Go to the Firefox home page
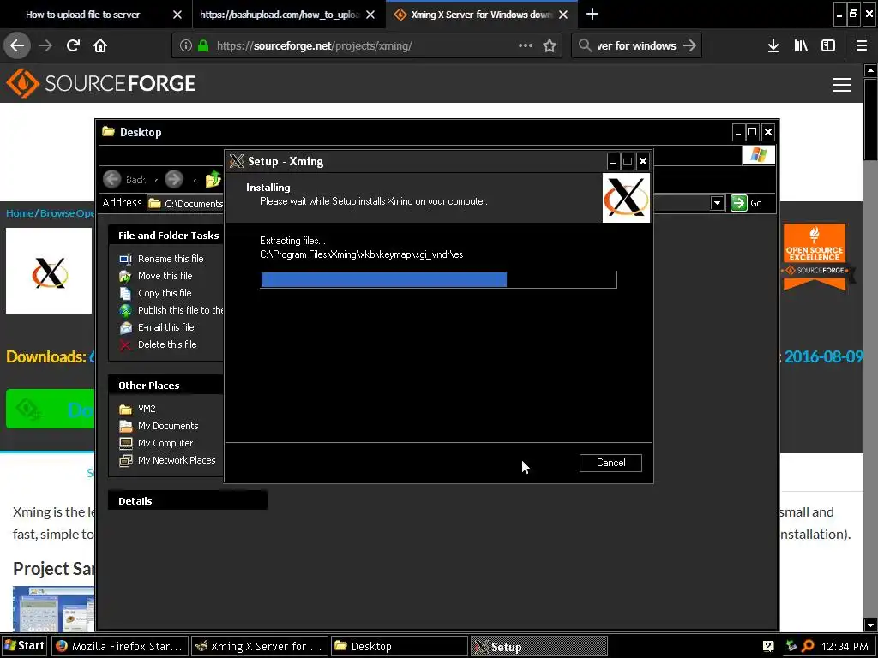 point(100,45)
